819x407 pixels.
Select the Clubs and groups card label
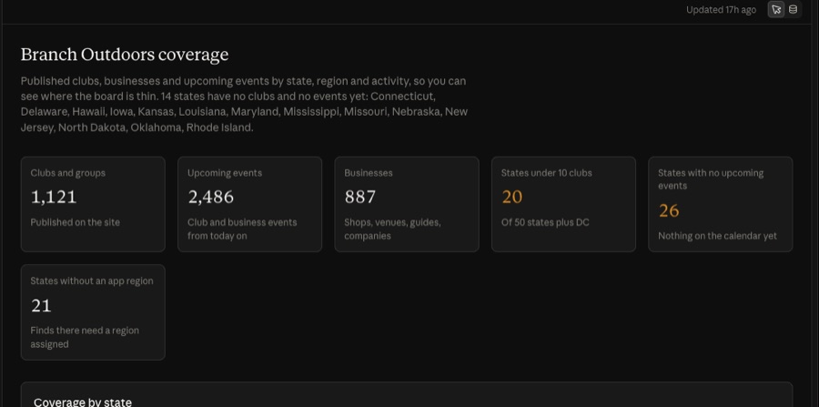(68, 173)
